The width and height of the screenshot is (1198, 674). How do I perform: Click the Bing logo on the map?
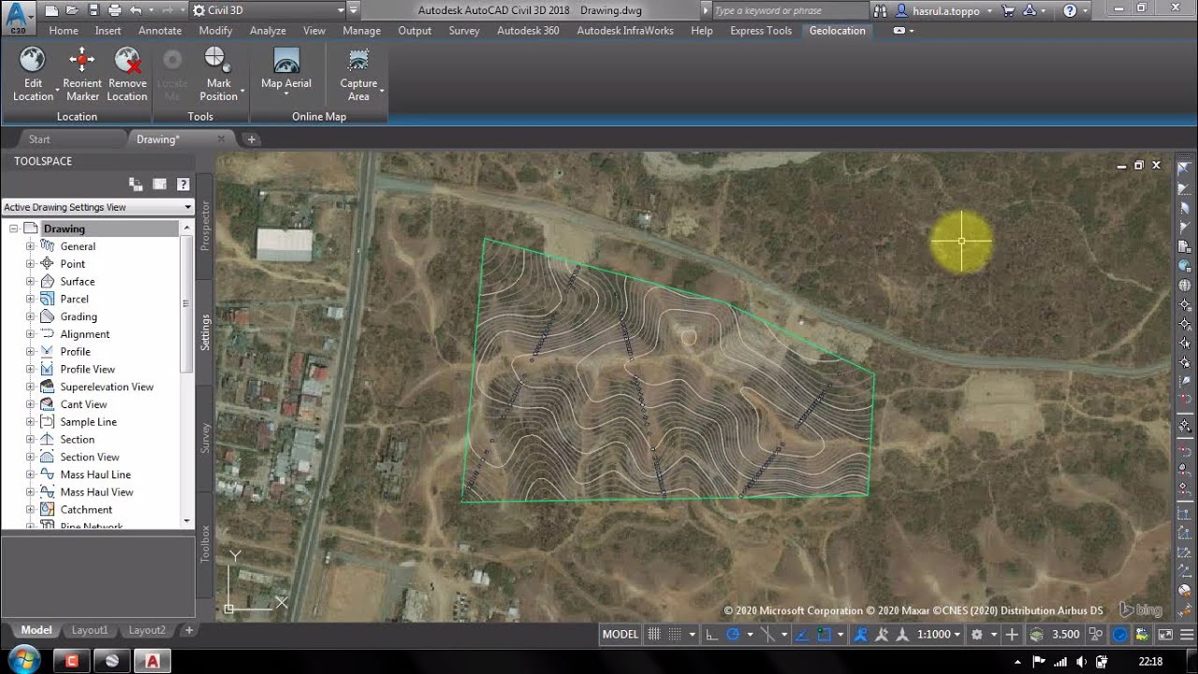(x=1140, y=610)
